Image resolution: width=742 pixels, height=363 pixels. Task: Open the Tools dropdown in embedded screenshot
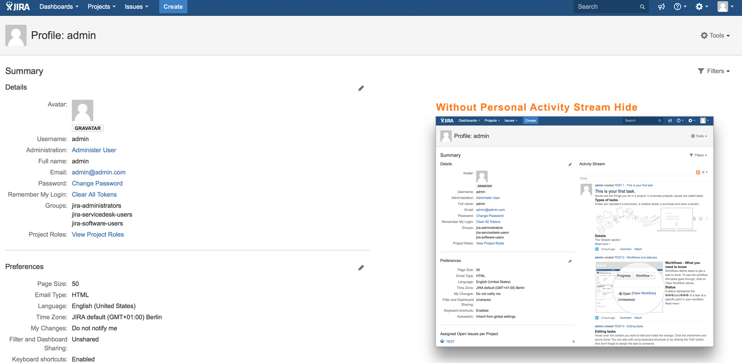[x=699, y=136]
